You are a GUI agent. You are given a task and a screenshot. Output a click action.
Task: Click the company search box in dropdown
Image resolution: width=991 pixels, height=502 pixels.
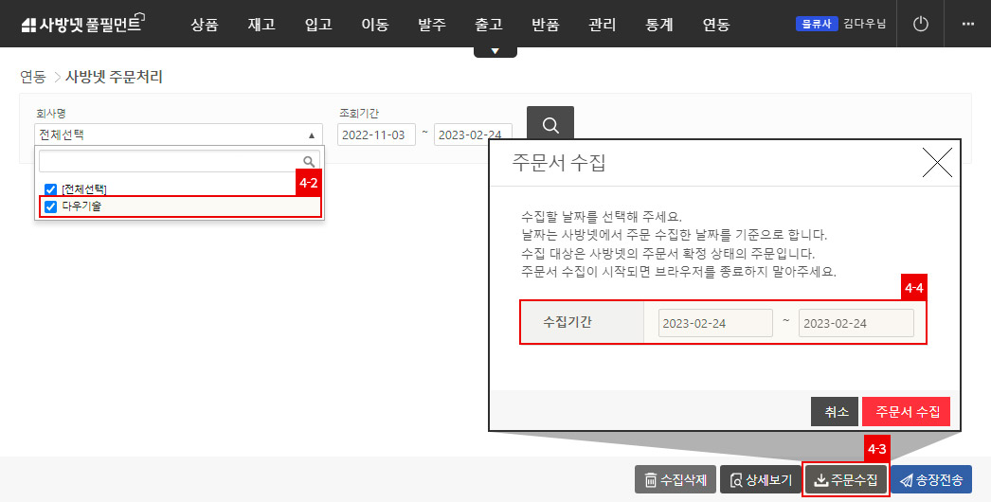click(x=171, y=161)
